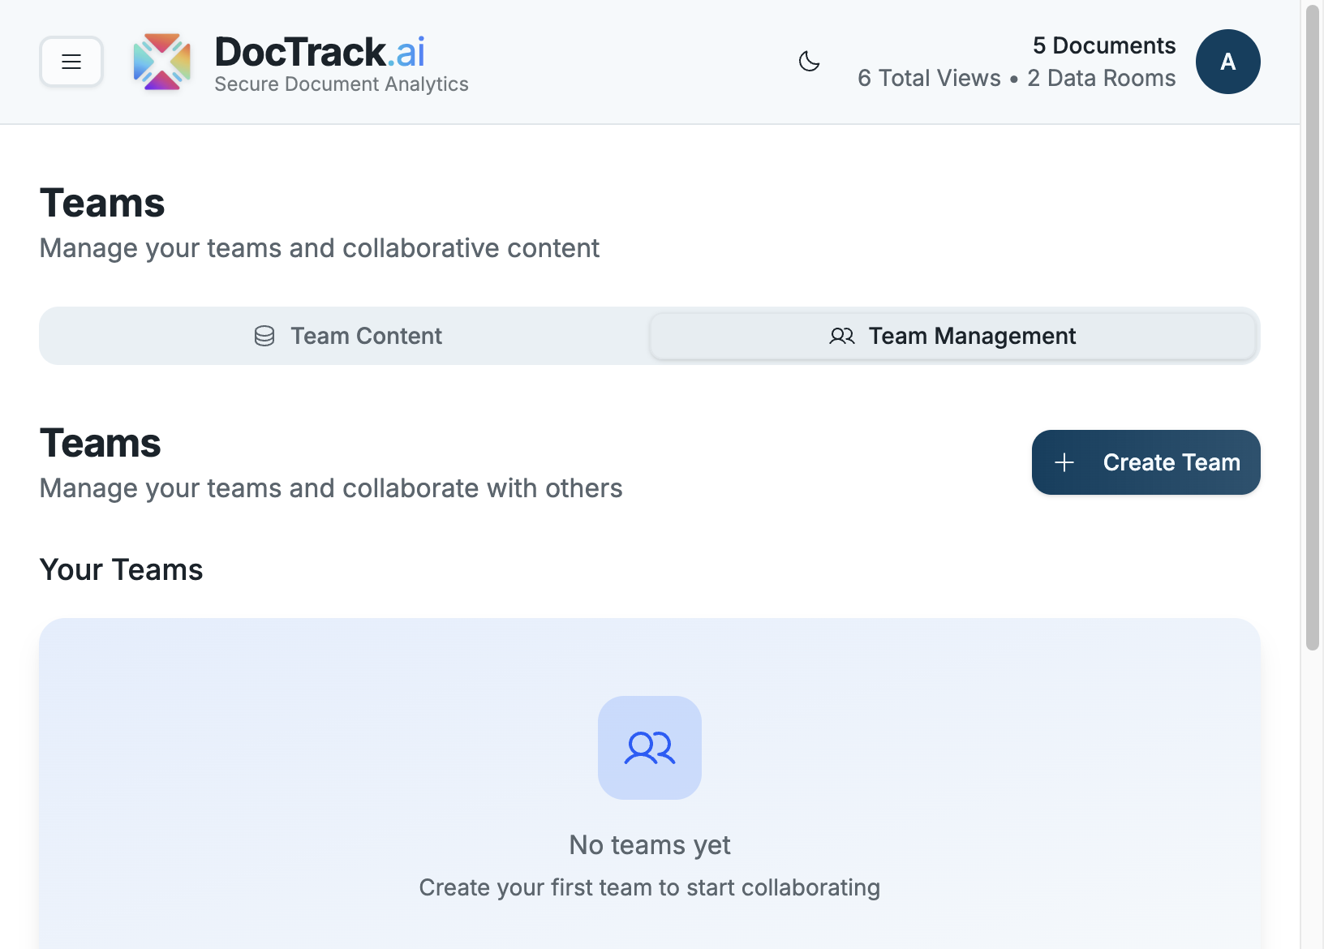Click the DocTrack.ai colorful logo
Screen dimensions: 1324x949
coord(162,62)
